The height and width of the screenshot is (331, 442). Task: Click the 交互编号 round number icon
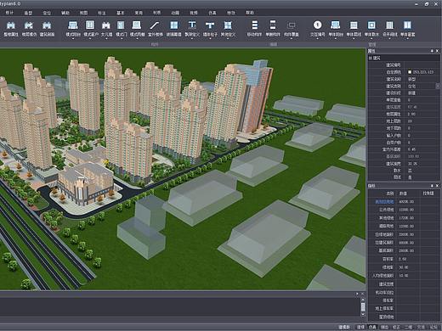317,25
